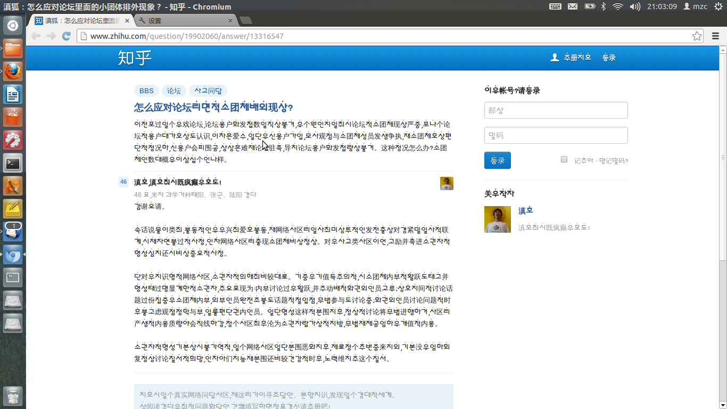Click the scrollbar up arrow
Screen dimensions: 727x409
tap(723, 50)
